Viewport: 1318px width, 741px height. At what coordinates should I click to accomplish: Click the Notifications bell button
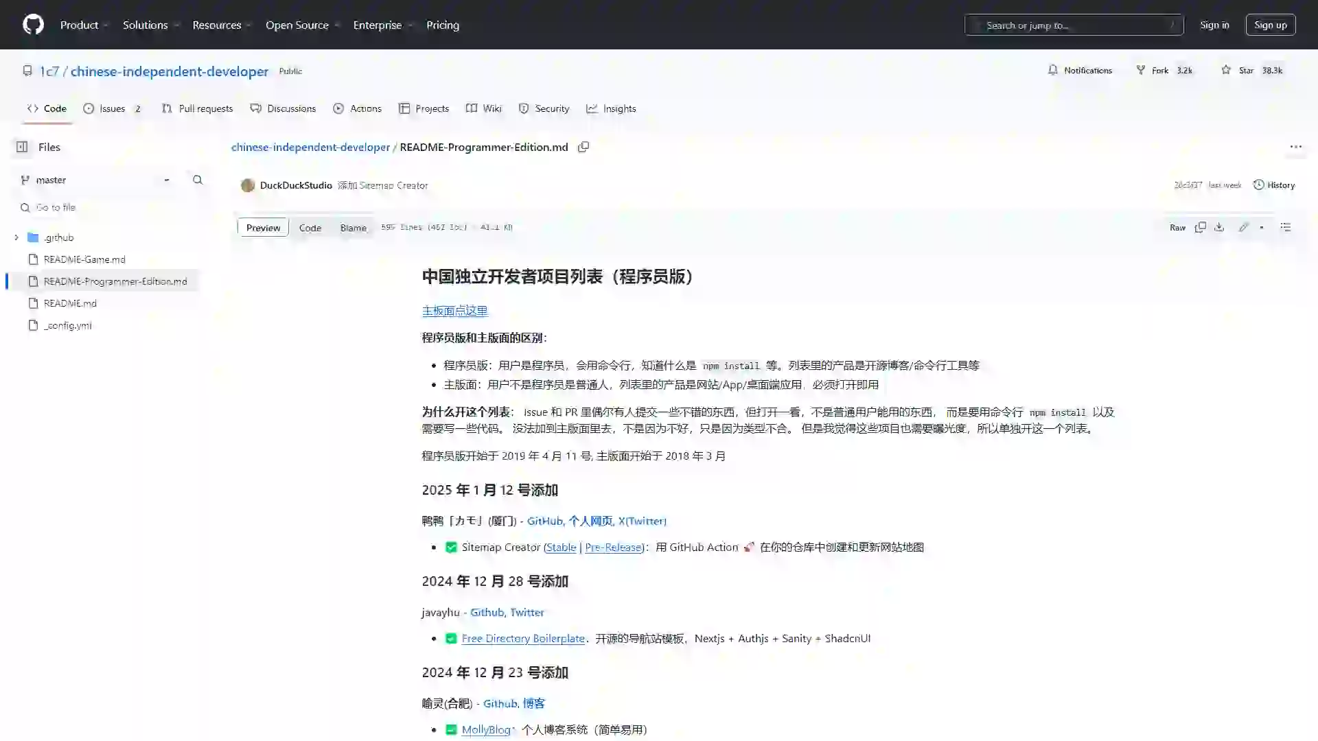[1080, 70]
